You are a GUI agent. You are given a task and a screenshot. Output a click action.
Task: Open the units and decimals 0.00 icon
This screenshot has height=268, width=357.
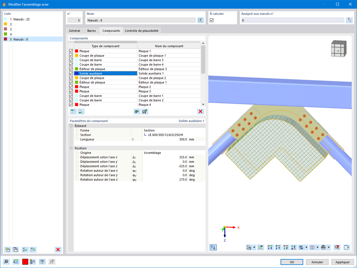(16, 262)
